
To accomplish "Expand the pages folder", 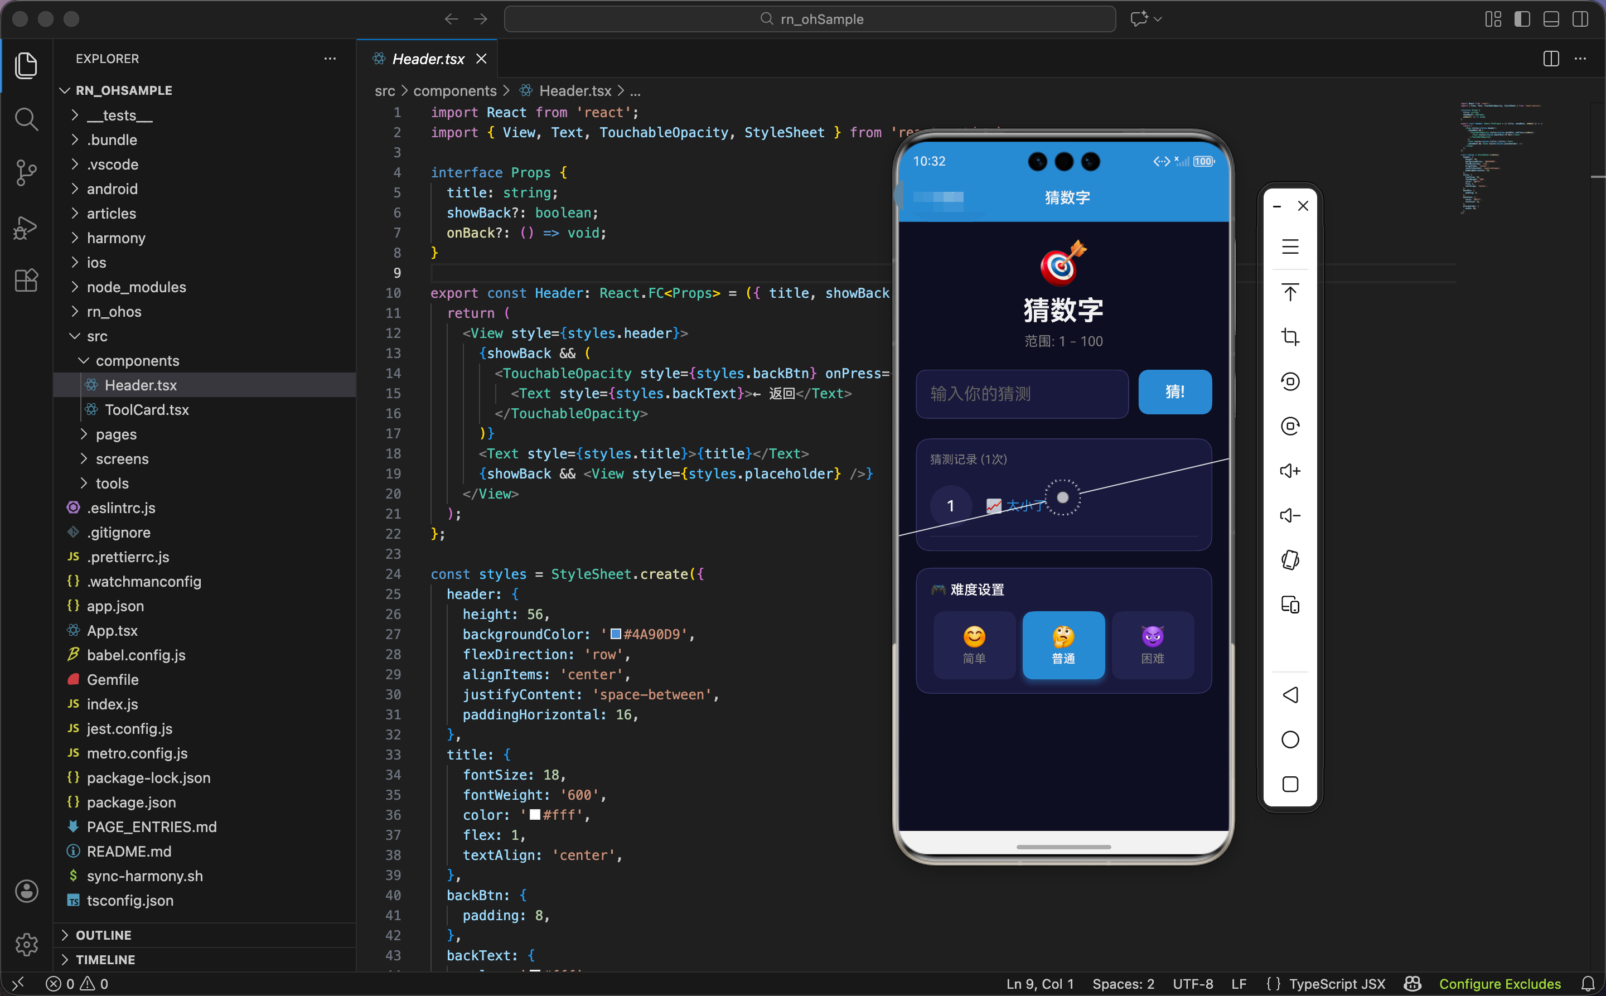I will coord(116,434).
